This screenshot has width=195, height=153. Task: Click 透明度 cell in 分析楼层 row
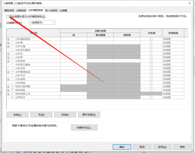(127, 61)
